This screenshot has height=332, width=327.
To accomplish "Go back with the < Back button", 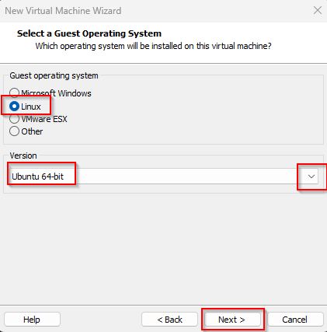I will pyautogui.click(x=170, y=320).
